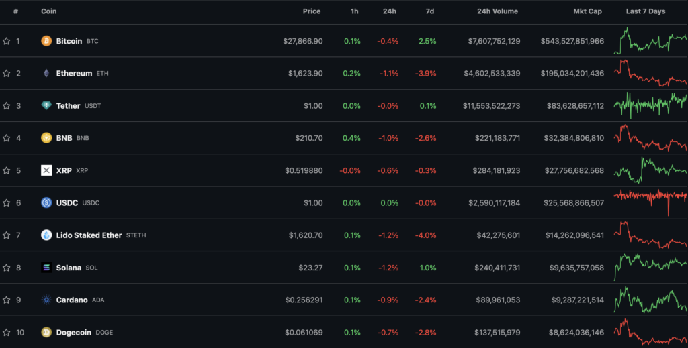Viewport: 688px width, 348px height.
Task: Sort by Mkt Cap column header
Action: click(x=587, y=11)
